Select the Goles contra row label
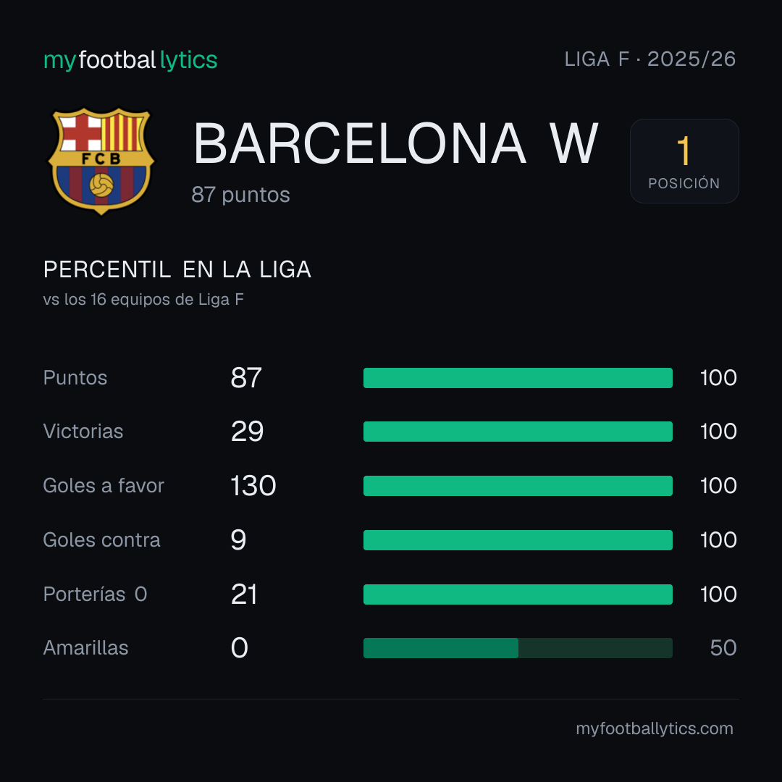 [102, 540]
